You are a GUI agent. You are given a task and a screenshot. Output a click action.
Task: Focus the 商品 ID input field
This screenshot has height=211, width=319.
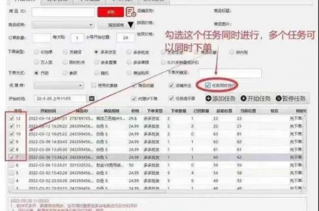click(63, 12)
